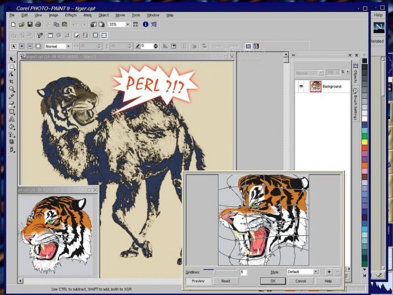
Task: Toggle subtractive mask mode button
Action: (x=30, y=46)
